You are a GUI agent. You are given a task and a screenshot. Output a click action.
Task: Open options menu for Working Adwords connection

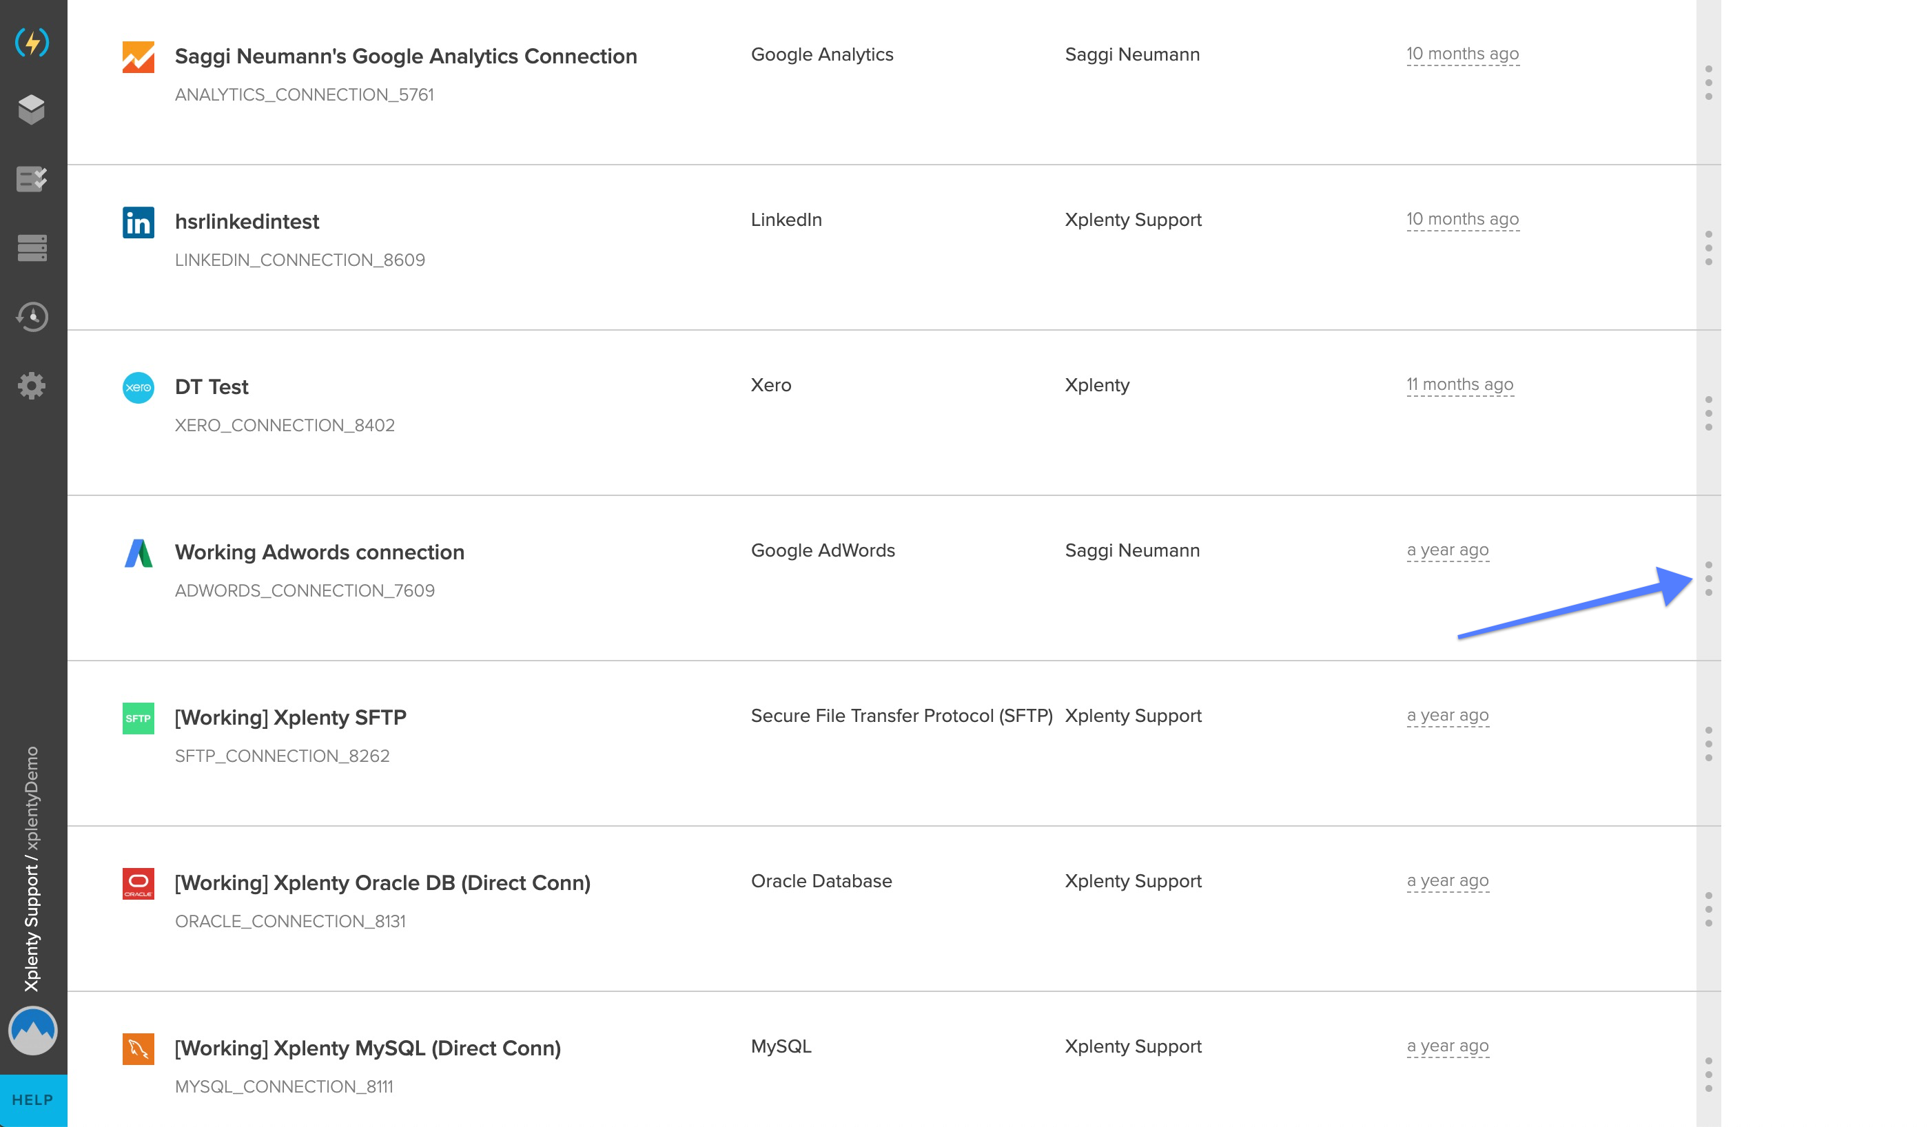(1708, 579)
